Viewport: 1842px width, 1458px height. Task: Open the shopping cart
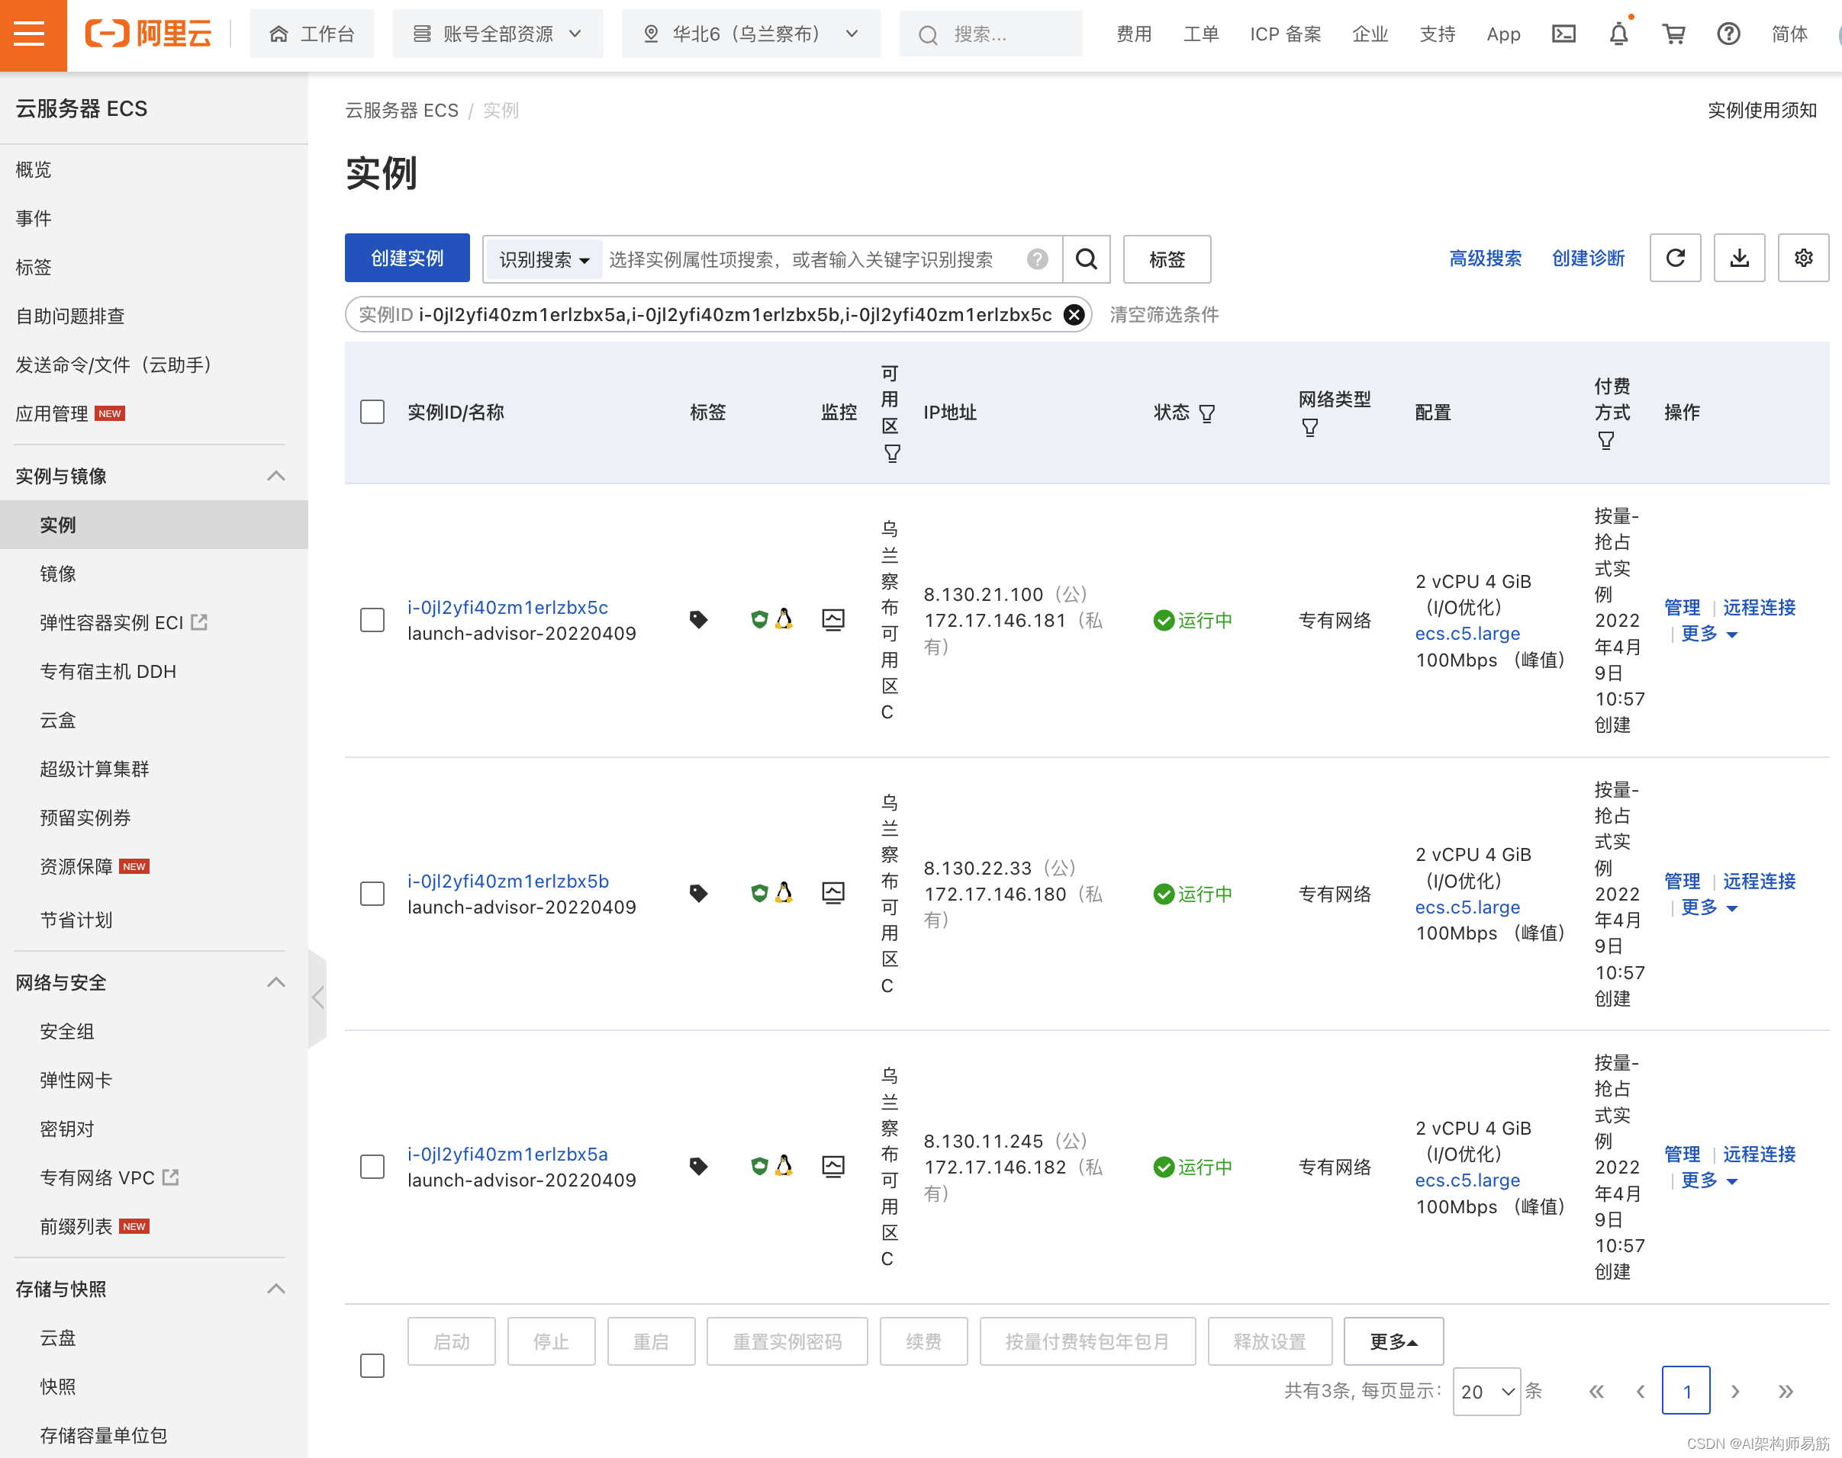[x=1674, y=34]
